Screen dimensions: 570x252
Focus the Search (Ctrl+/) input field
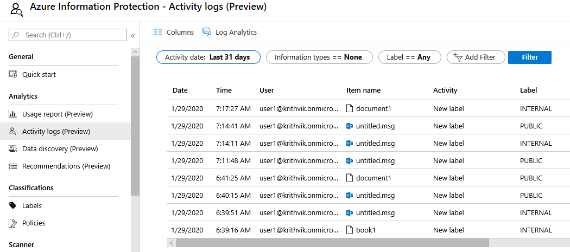(x=67, y=35)
